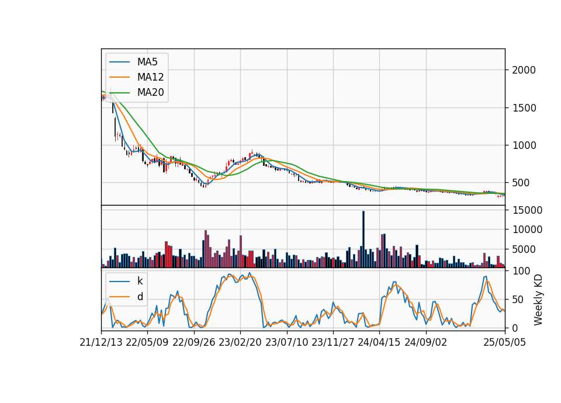Click the MA20 legend entry
This screenshot has width=561, height=403.
coord(137,92)
